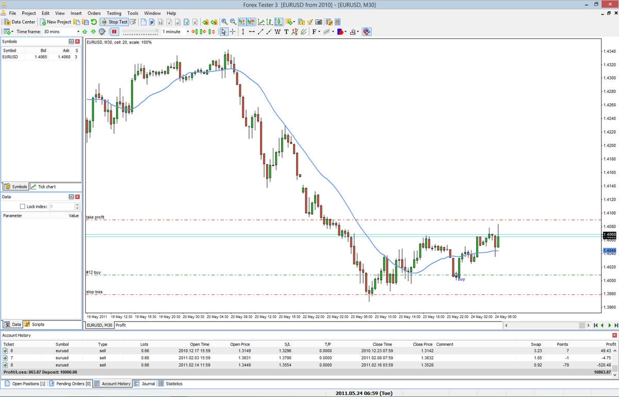Click the test speed slider
This screenshot has width=619, height=397.
[x=140, y=32]
